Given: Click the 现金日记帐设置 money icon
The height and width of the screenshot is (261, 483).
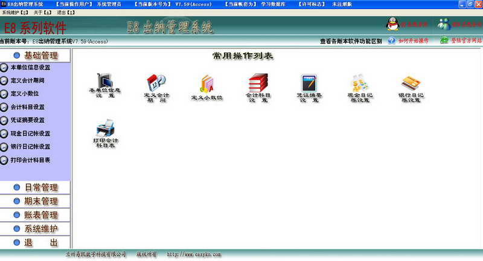Looking at the screenshot, I should 360,83.
